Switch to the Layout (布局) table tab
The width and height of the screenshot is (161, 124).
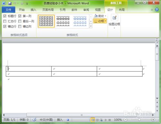tap(122, 10)
